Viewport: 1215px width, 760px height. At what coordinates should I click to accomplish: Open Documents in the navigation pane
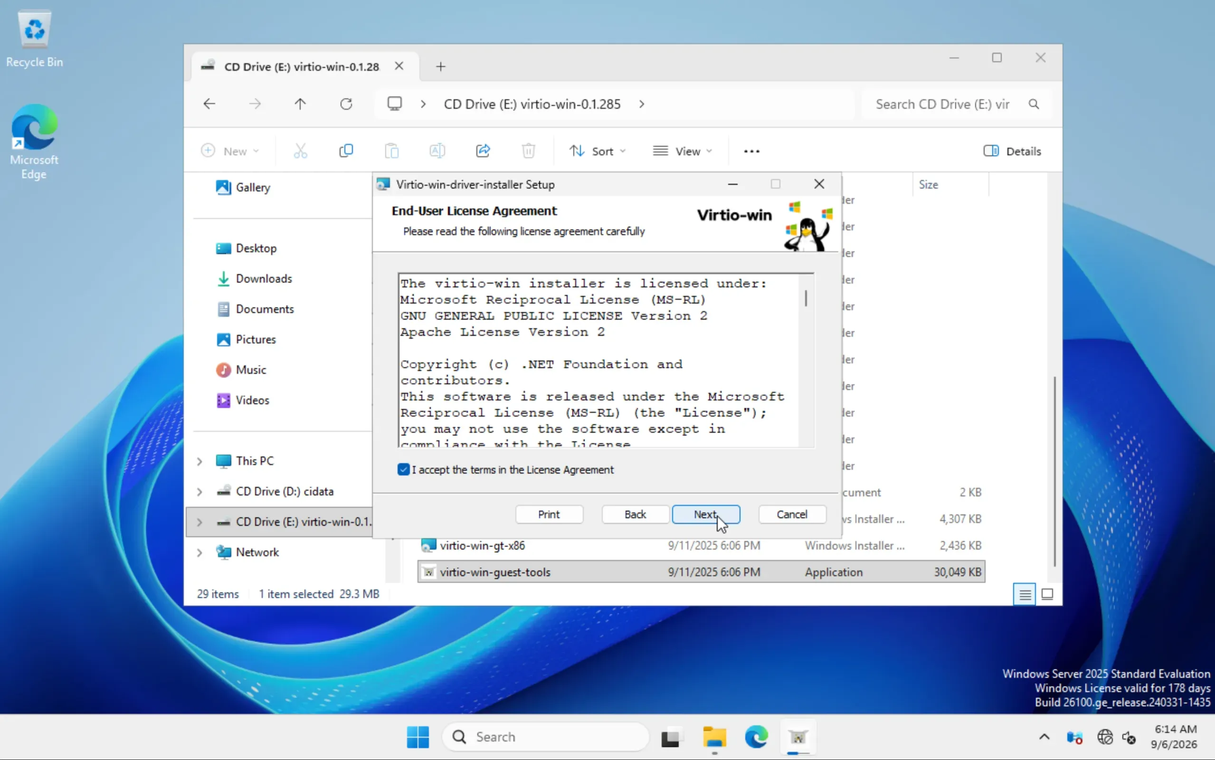(x=255, y=309)
